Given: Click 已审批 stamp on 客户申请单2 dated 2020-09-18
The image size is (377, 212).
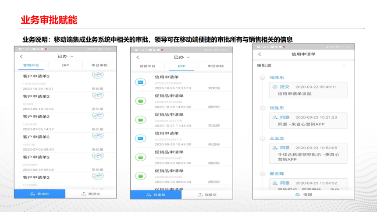Looking at the screenshot, I should pos(97,95).
